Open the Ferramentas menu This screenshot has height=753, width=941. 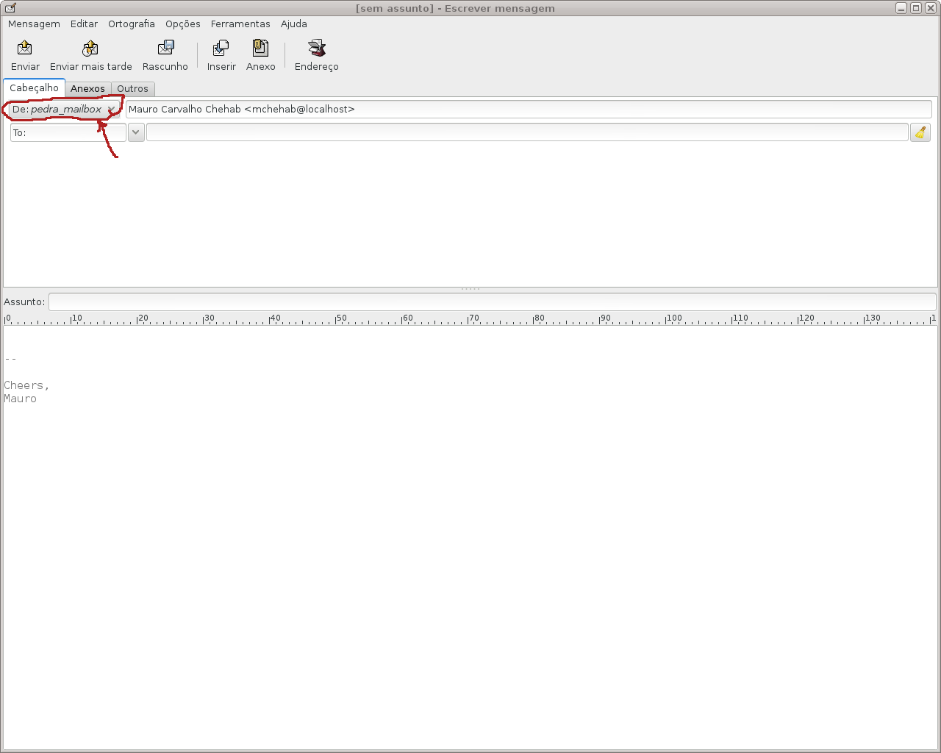240,24
